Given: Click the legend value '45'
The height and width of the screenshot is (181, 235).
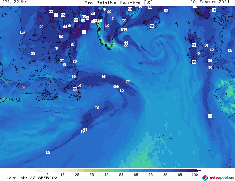Looking at the screenshot, I should 106,174.
